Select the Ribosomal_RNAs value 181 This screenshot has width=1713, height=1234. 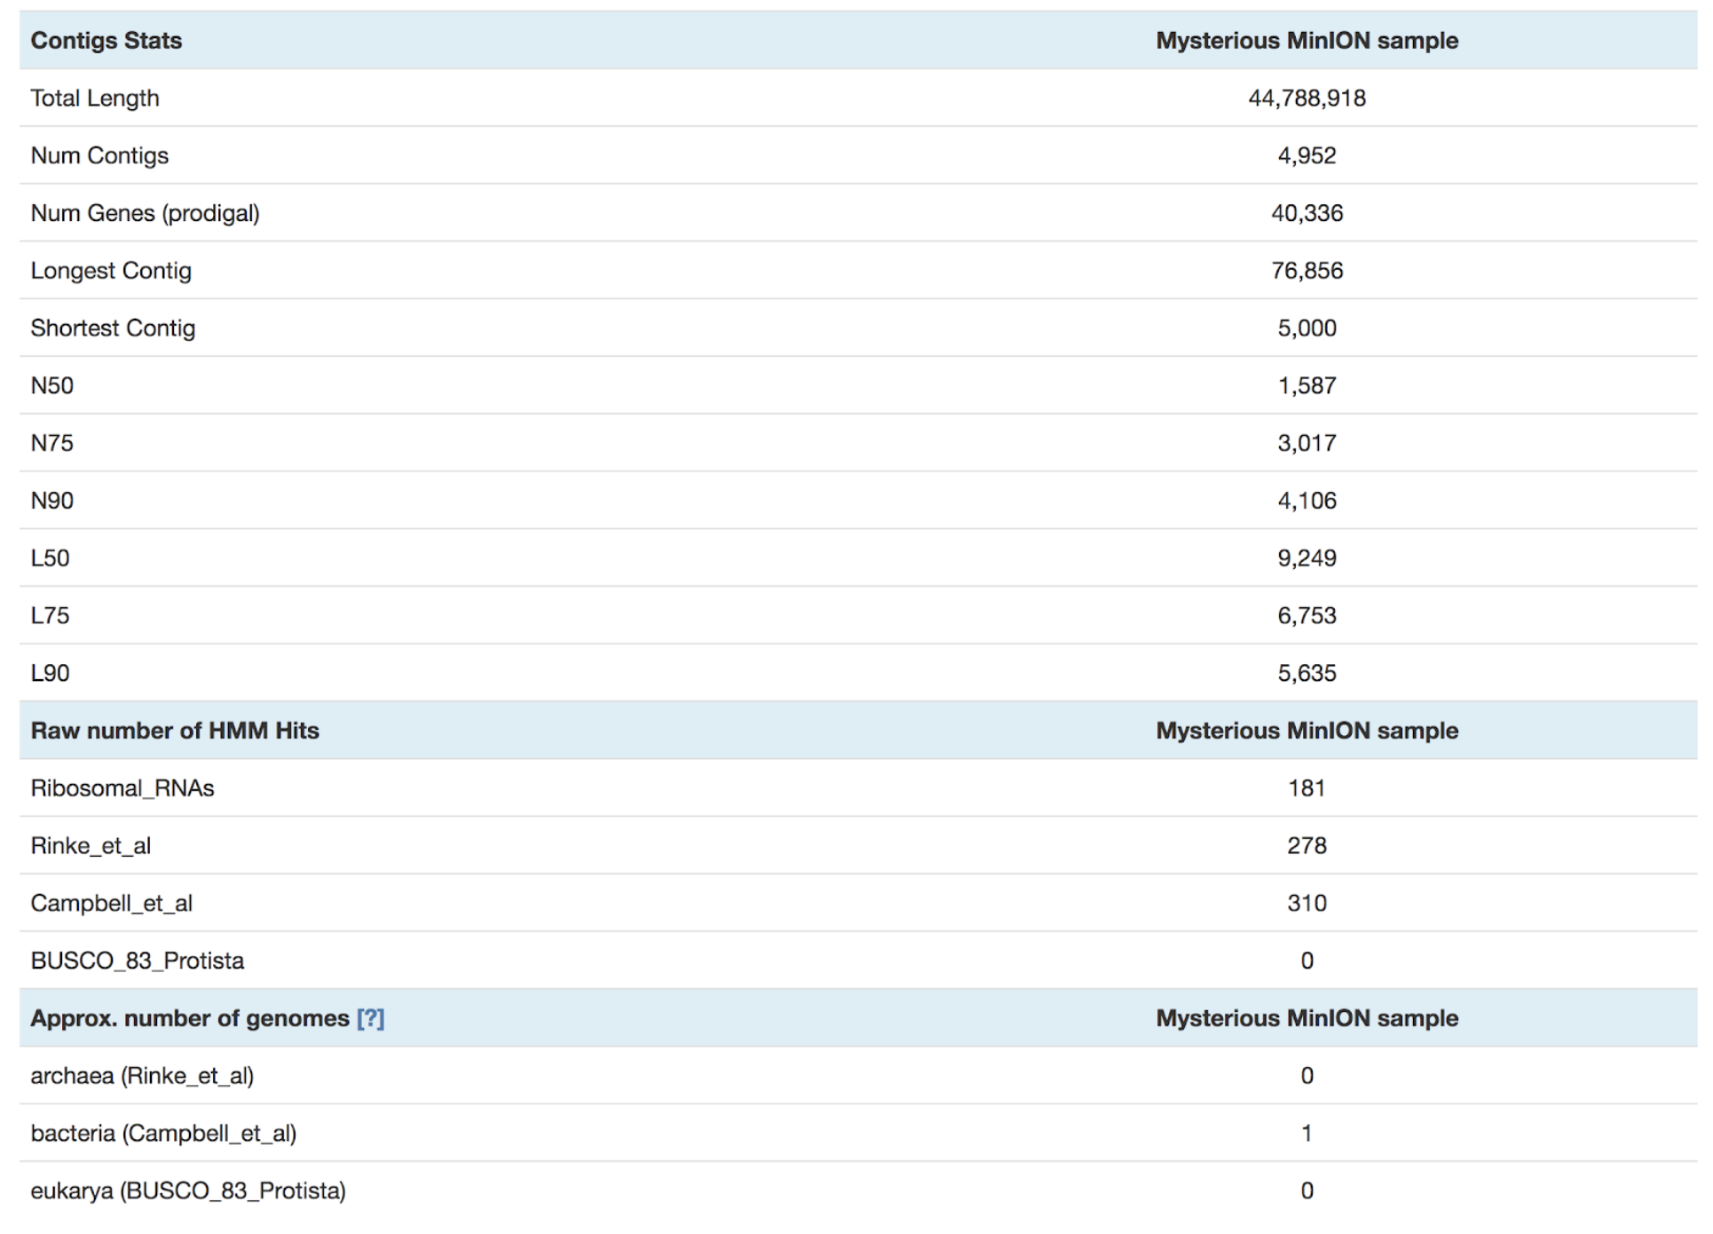(x=1306, y=788)
